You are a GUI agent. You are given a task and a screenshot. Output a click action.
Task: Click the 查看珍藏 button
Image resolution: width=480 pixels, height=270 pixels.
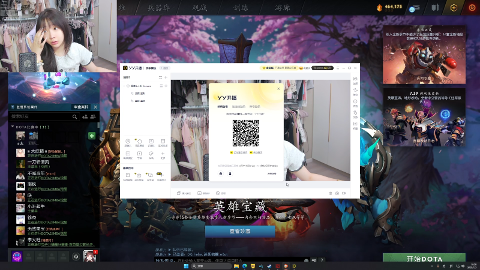(x=239, y=232)
